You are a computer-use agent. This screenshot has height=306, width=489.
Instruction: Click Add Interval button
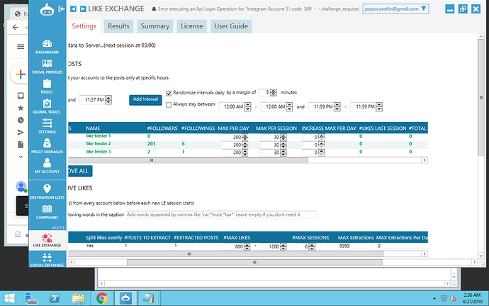[x=145, y=99]
